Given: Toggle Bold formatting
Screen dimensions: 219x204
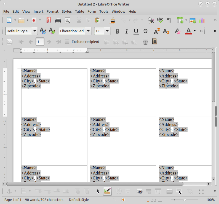Looking at the screenshot, I should [117, 31].
